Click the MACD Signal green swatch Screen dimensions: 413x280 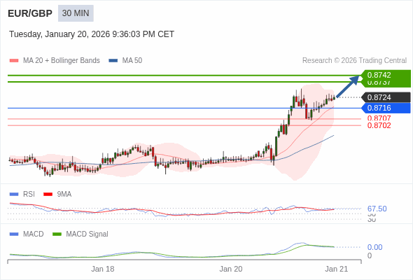(57, 234)
